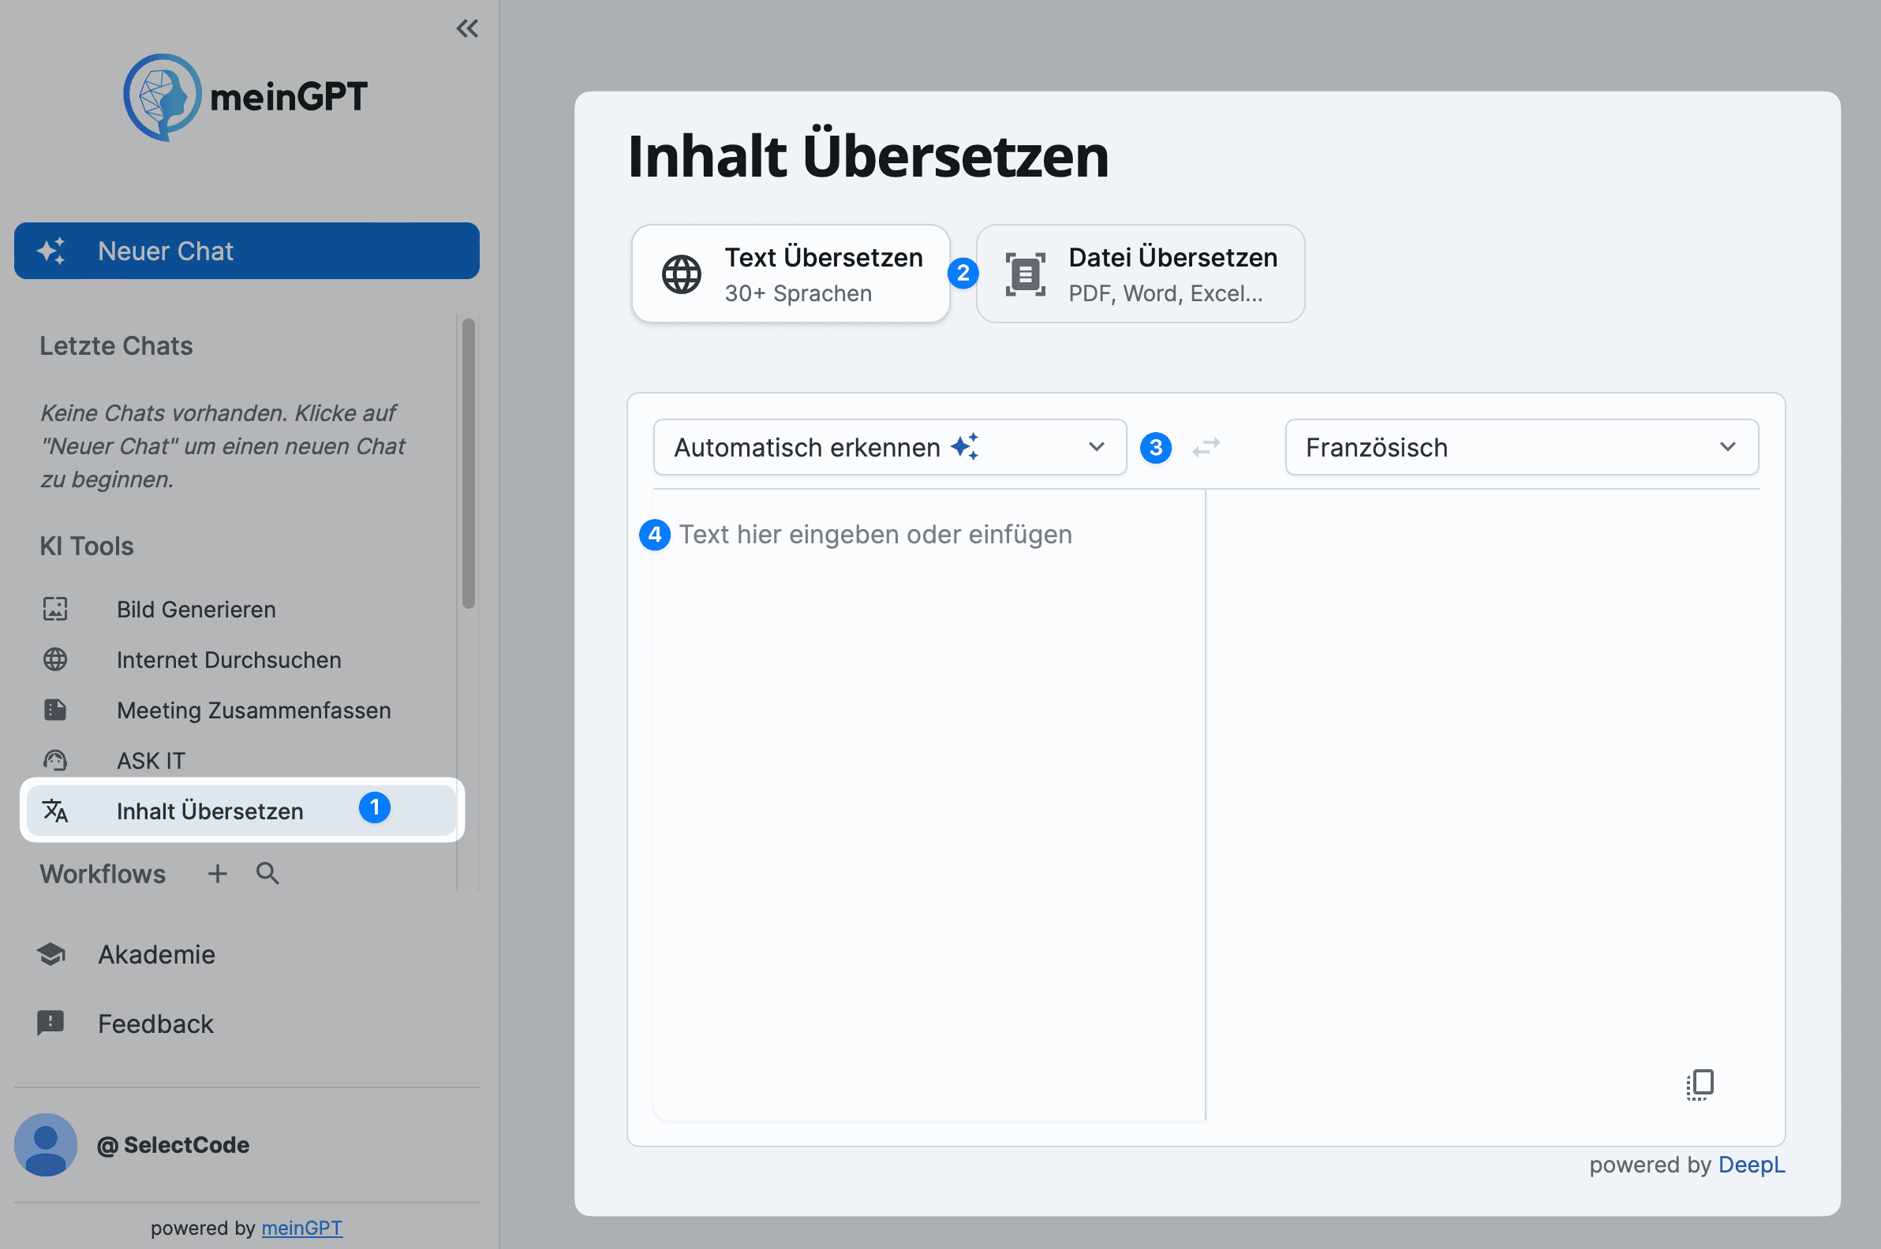Select the Bild Generieren tool
This screenshot has height=1249, width=1881.
pyautogui.click(x=196, y=610)
